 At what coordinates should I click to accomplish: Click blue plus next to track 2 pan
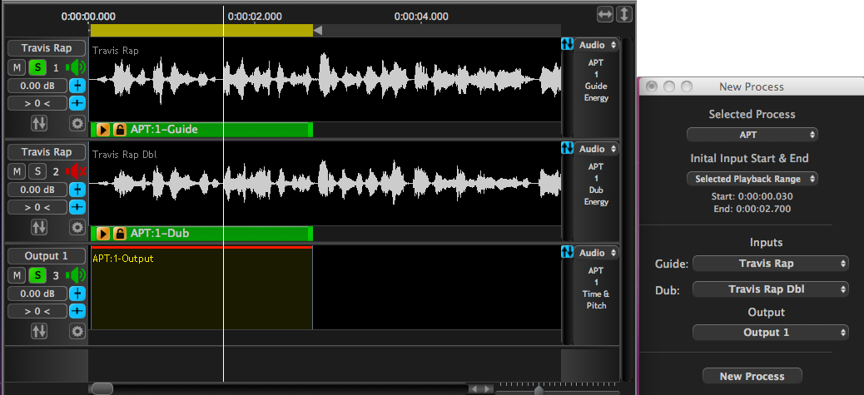(x=77, y=207)
